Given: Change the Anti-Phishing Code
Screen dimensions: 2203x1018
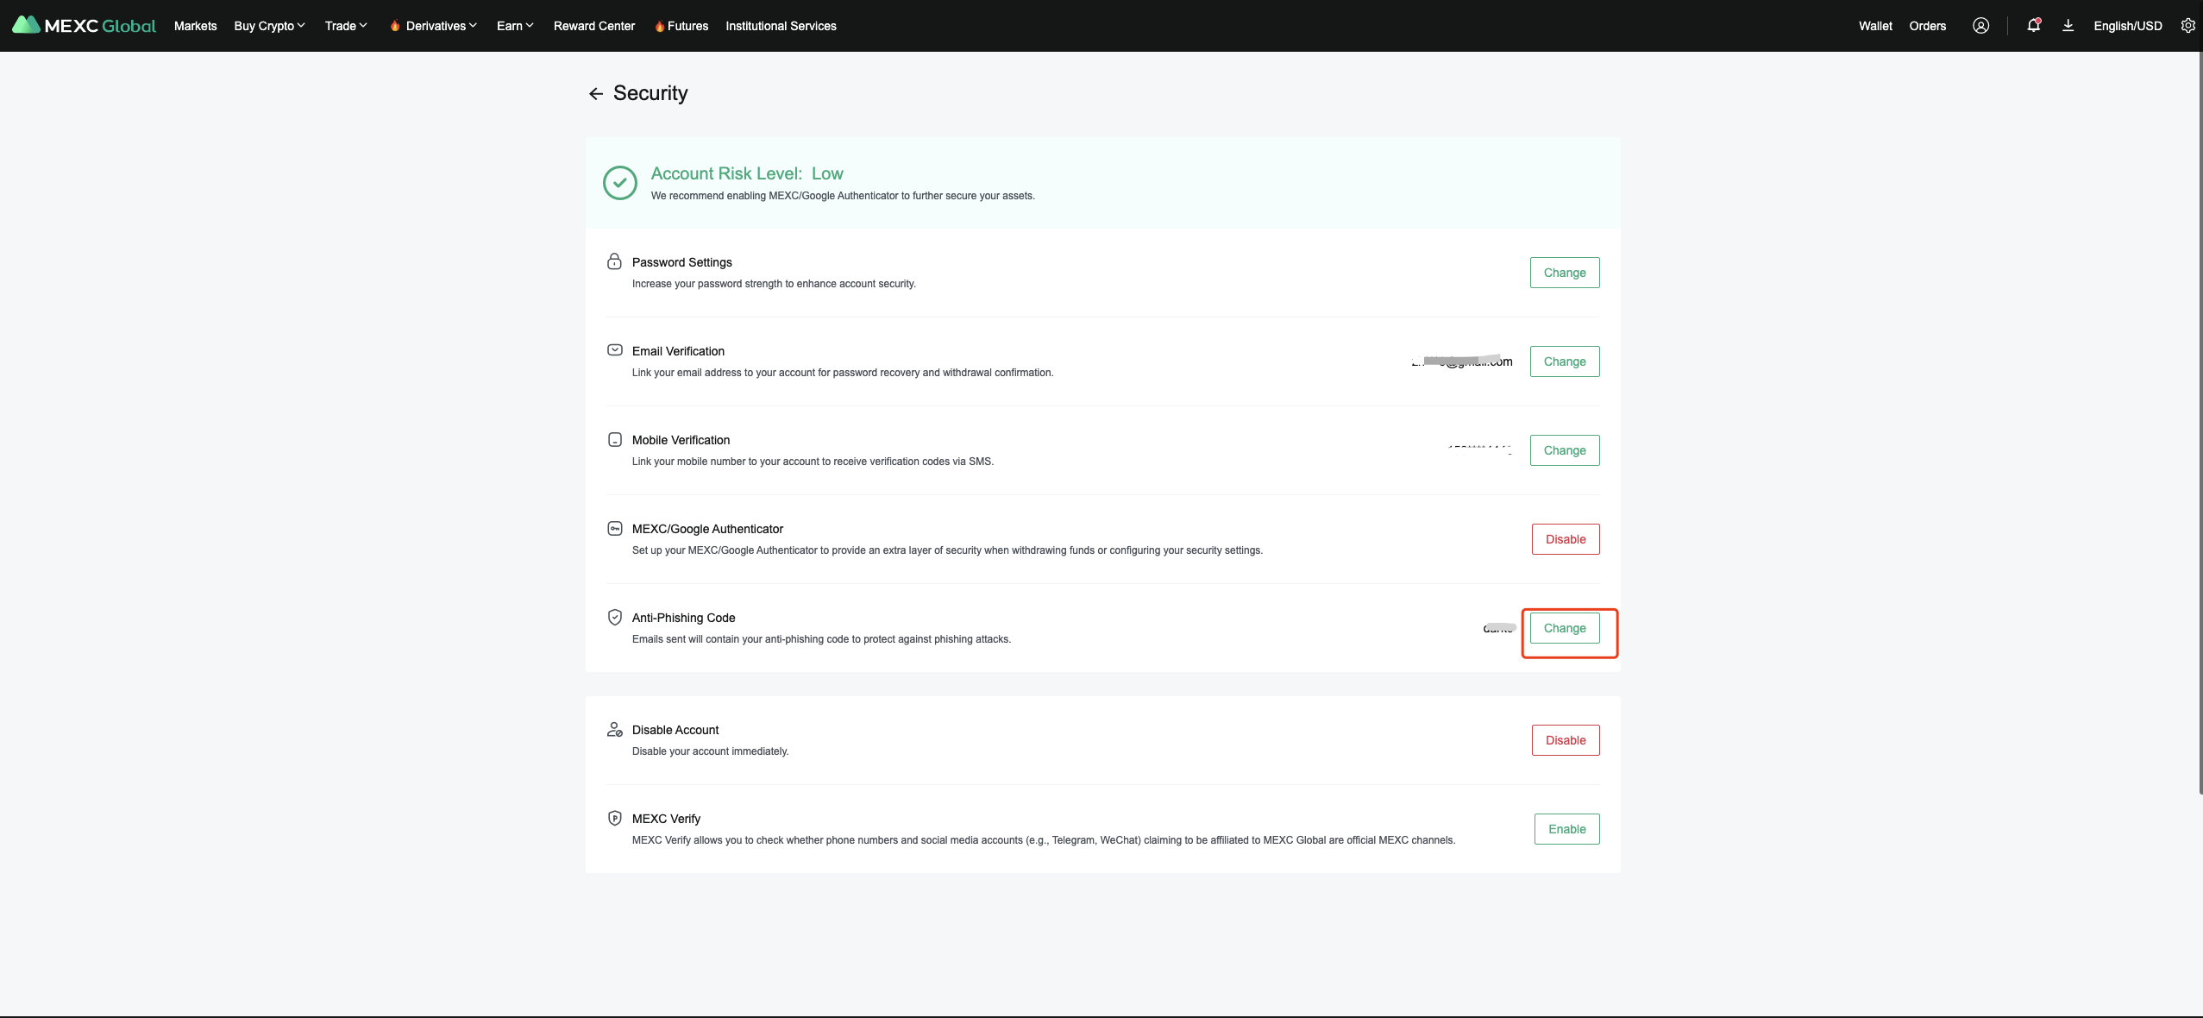Looking at the screenshot, I should click(x=1564, y=628).
